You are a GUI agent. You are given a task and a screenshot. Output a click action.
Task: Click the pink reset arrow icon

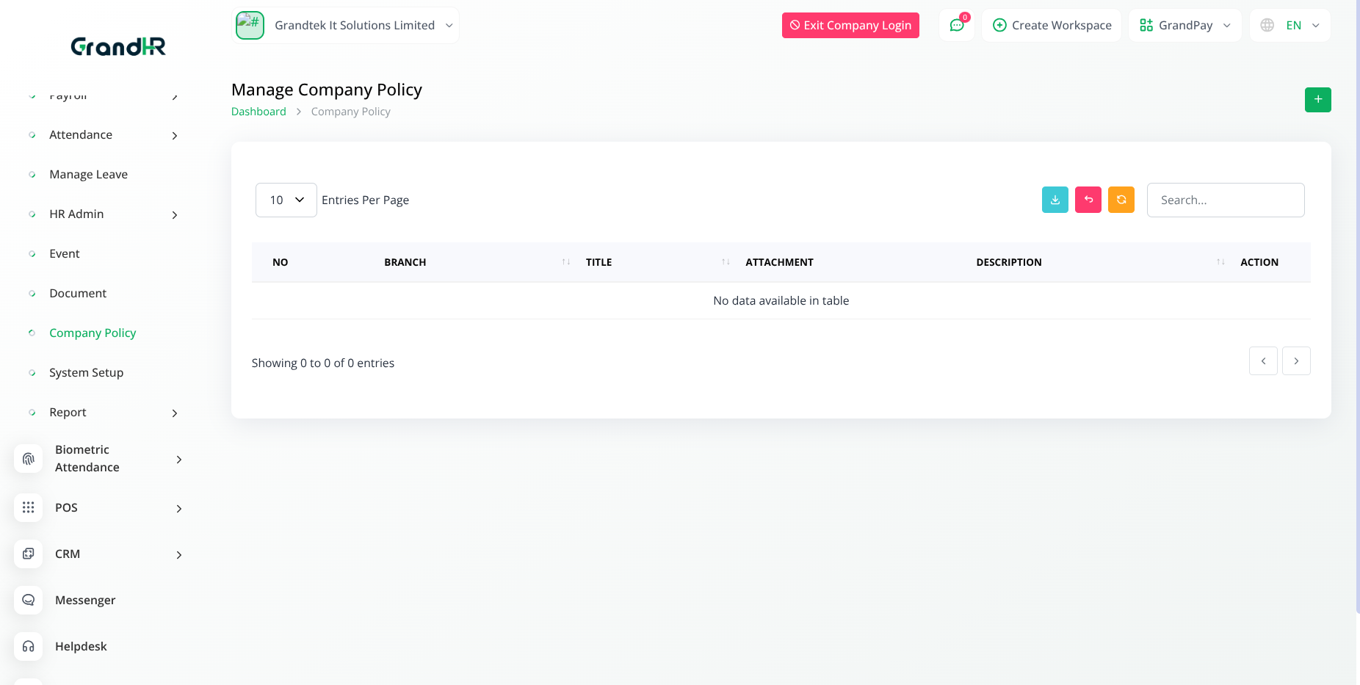(1088, 200)
